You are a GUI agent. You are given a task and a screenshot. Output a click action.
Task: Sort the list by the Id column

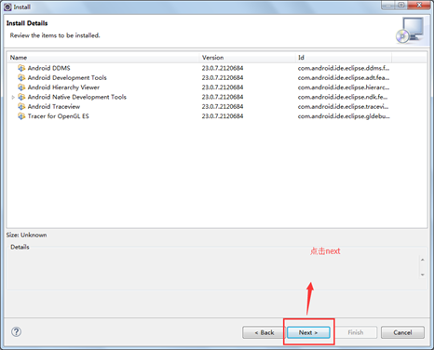[x=344, y=58]
